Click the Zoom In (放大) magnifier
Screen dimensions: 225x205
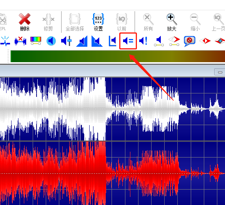(x=172, y=22)
